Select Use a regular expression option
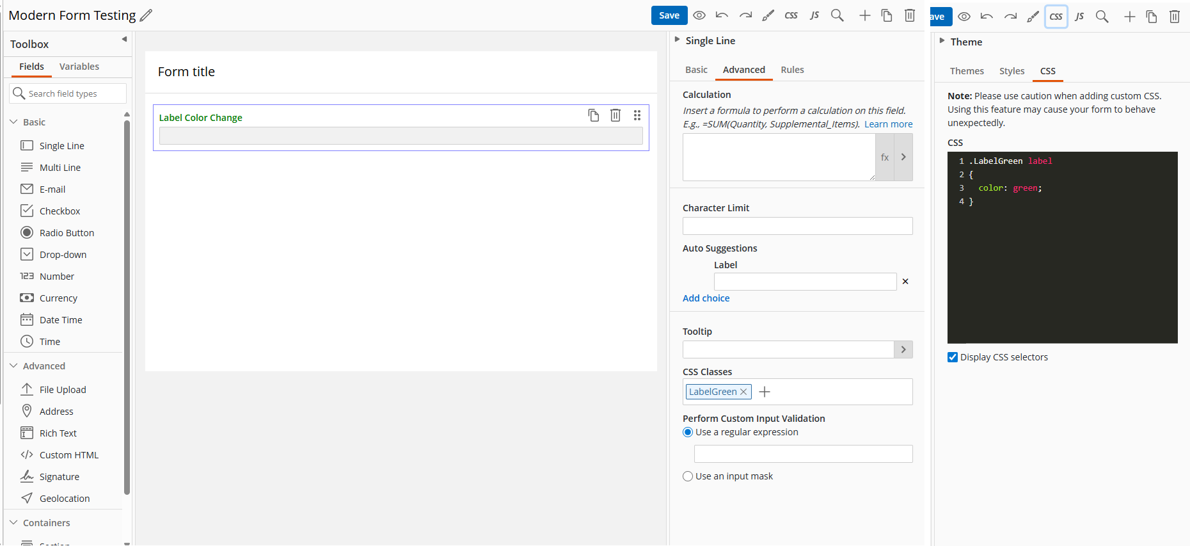Viewport: 1190px width, 546px height. pos(688,432)
